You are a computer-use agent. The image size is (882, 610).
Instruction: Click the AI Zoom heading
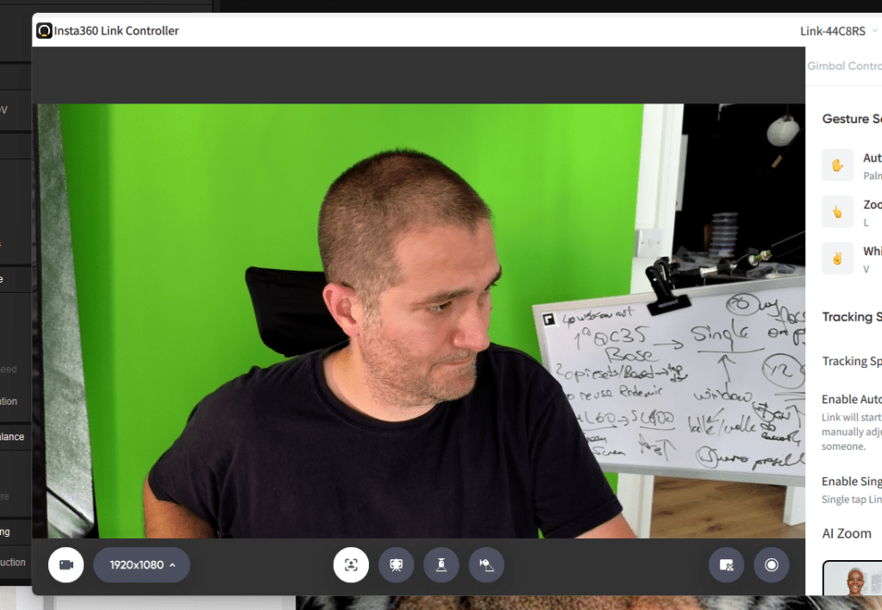pos(847,533)
